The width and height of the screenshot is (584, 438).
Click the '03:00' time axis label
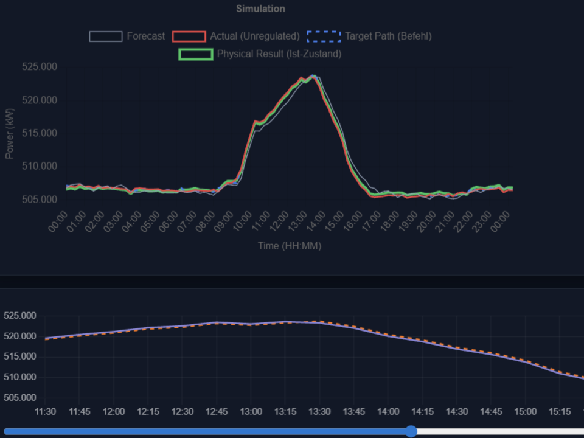[x=113, y=221]
